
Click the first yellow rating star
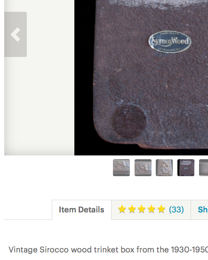pyautogui.click(x=122, y=209)
